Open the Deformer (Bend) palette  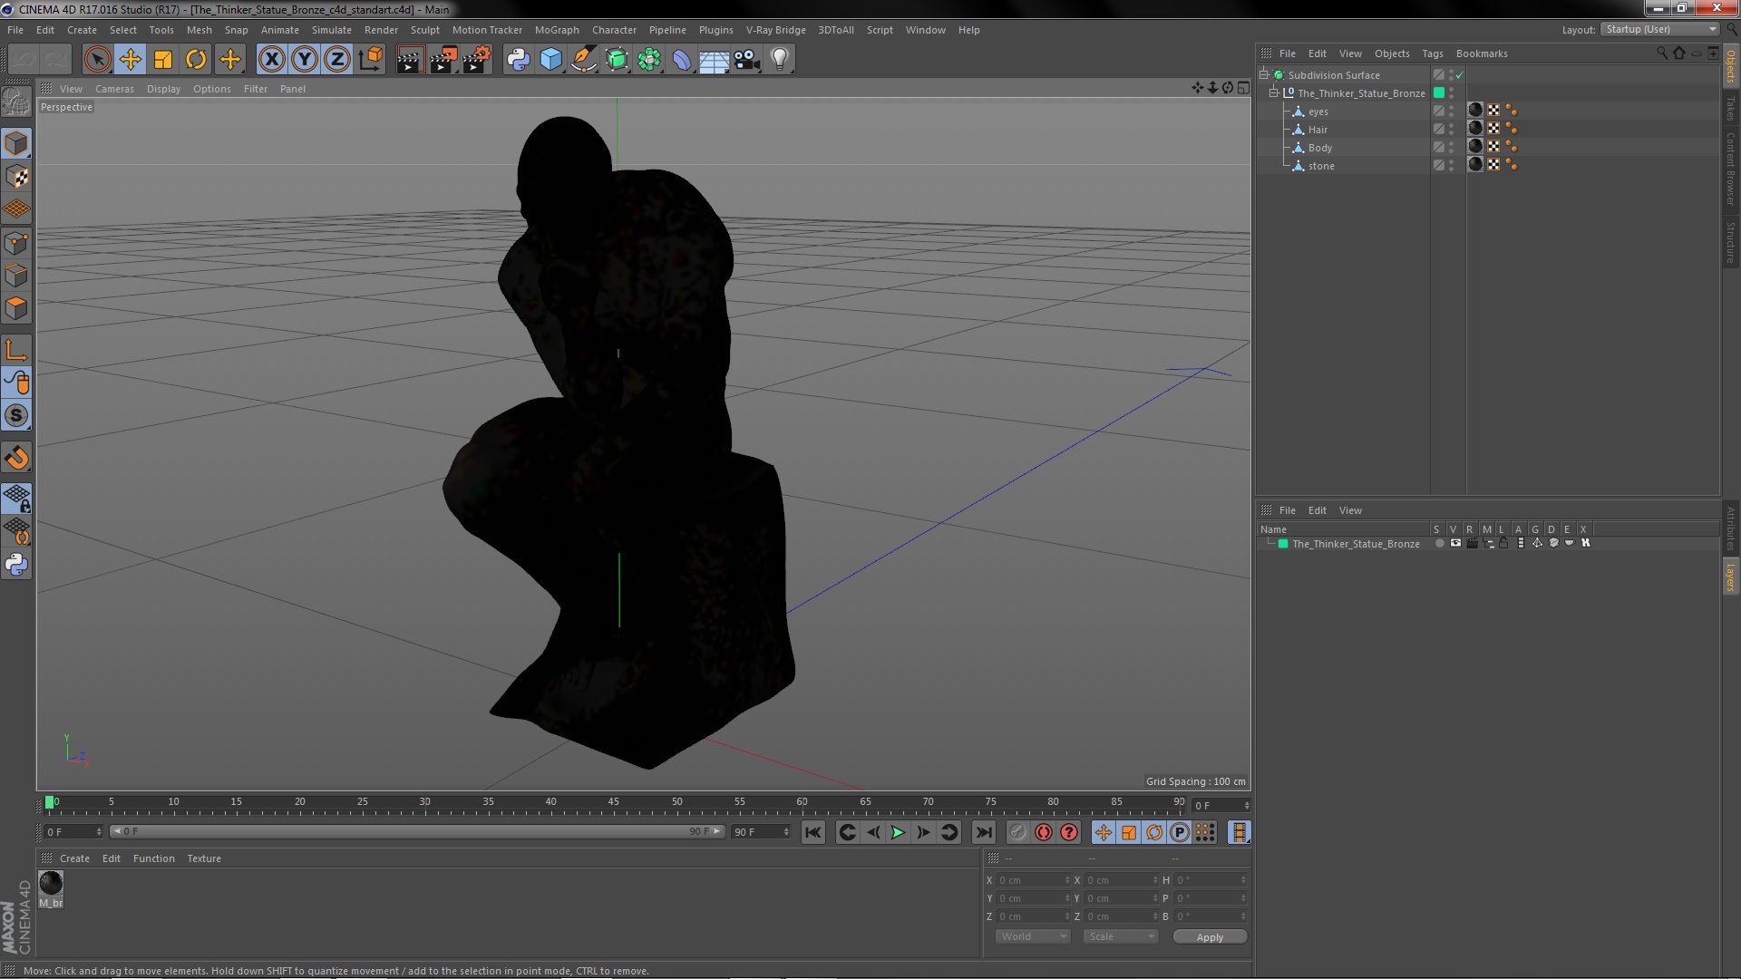click(x=682, y=60)
